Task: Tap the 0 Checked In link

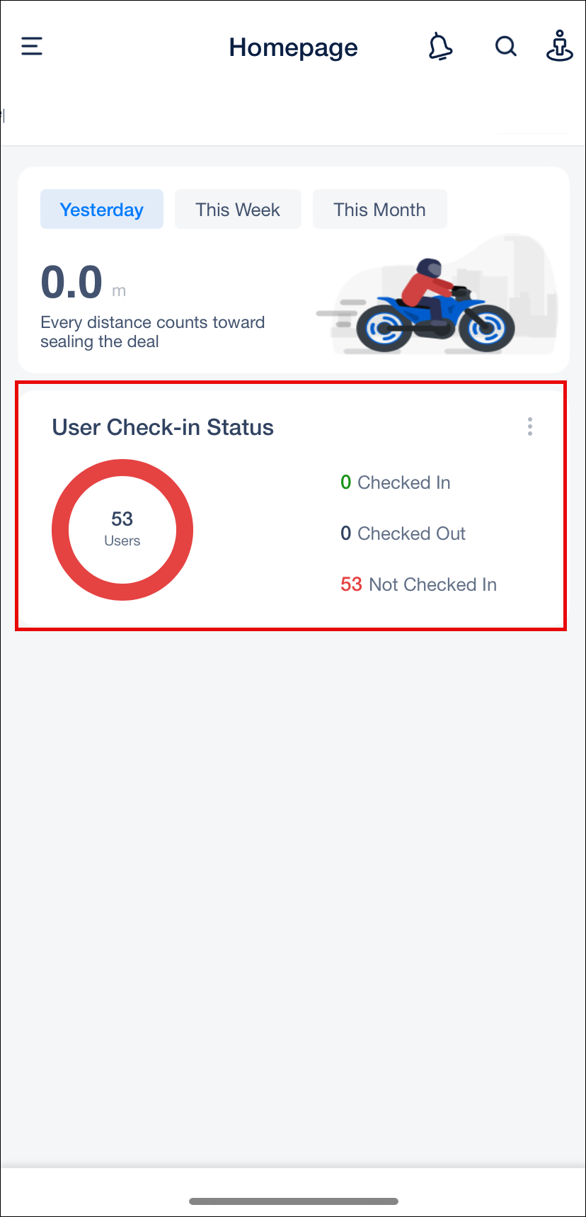Action: tap(396, 482)
